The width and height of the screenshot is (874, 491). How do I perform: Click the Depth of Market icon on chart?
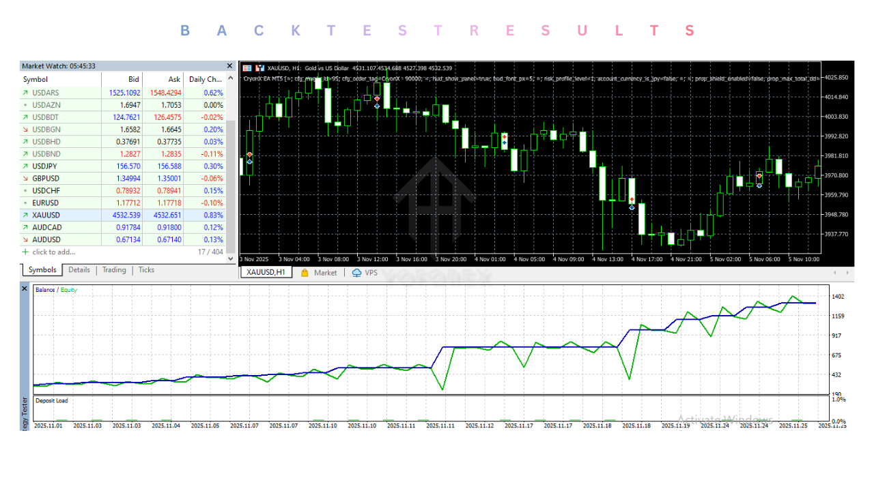point(247,68)
